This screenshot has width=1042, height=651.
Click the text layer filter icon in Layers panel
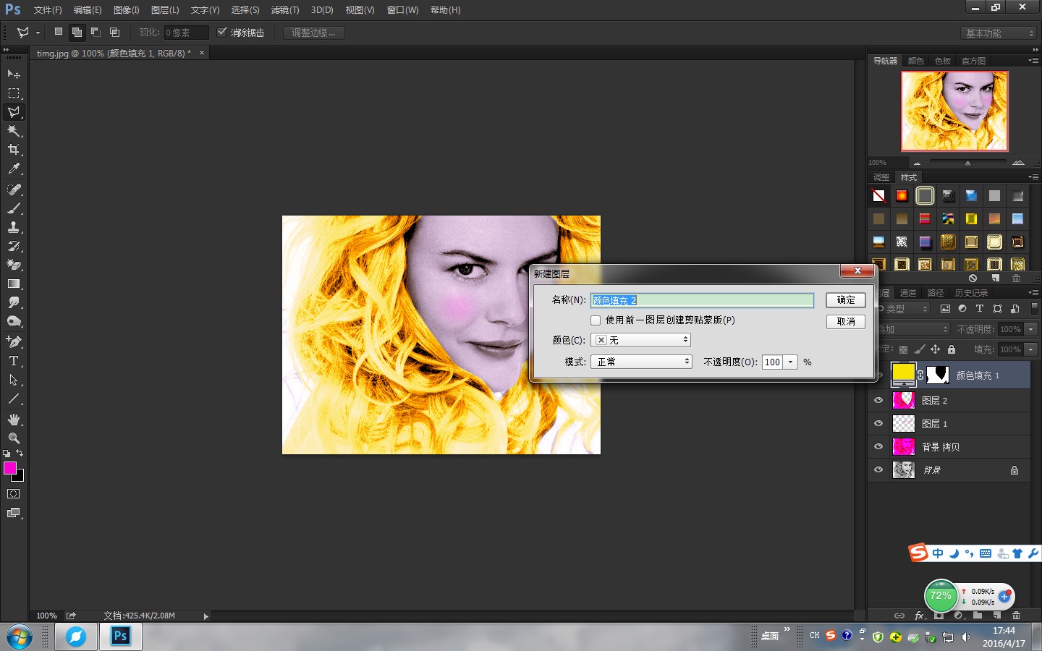point(979,308)
